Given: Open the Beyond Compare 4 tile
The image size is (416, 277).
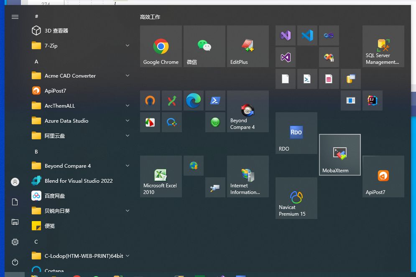Looking at the screenshot, I should click(x=248, y=111).
